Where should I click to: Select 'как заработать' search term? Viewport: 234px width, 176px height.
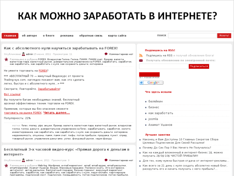coord(161,113)
